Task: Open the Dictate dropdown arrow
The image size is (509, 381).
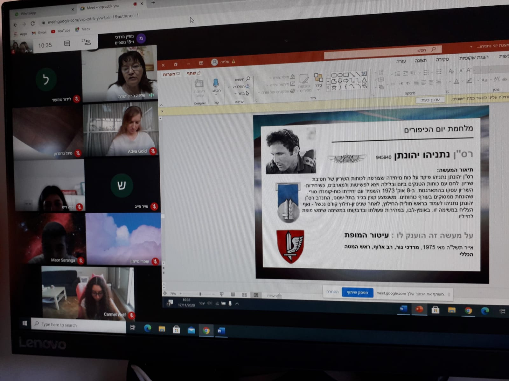Action: pyautogui.click(x=216, y=95)
